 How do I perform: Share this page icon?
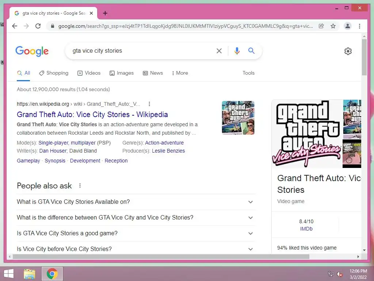(x=321, y=26)
